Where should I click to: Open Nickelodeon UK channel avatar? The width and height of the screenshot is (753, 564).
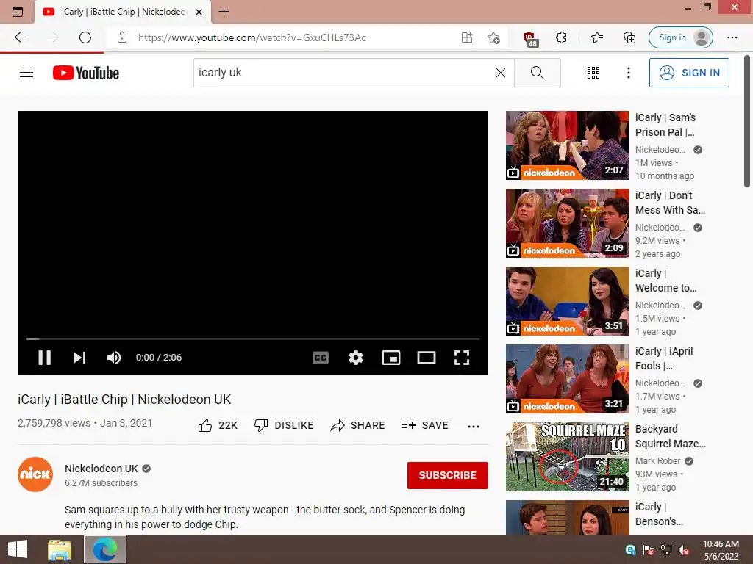(x=35, y=474)
